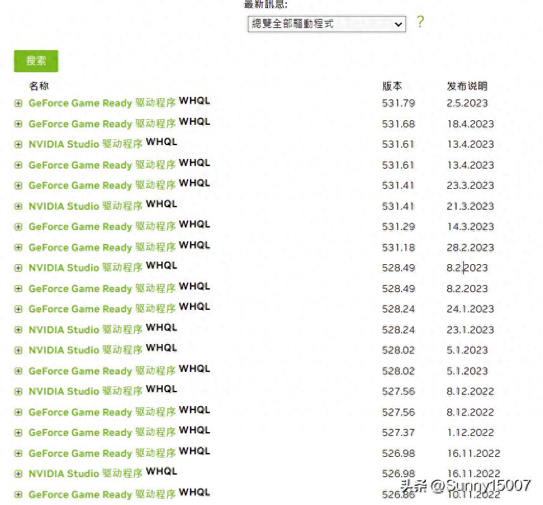Expand the NVIDIA Studio 531.61 row

[18, 144]
